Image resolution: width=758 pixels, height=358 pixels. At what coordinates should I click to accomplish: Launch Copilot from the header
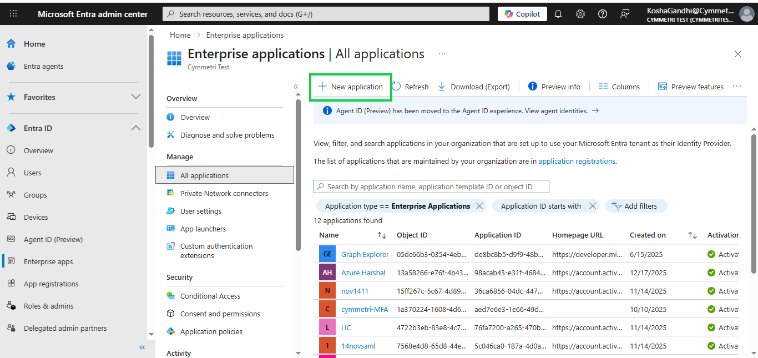[x=522, y=14]
